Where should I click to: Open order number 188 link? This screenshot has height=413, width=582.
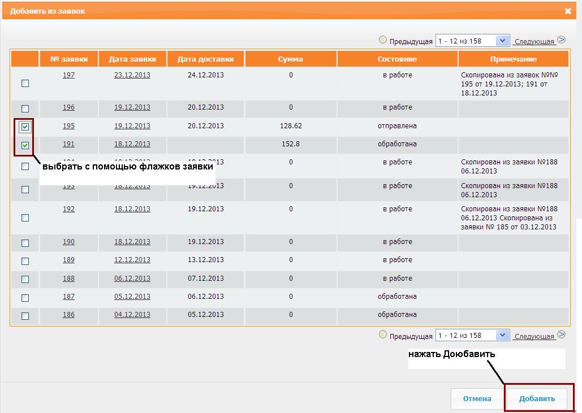click(x=68, y=279)
